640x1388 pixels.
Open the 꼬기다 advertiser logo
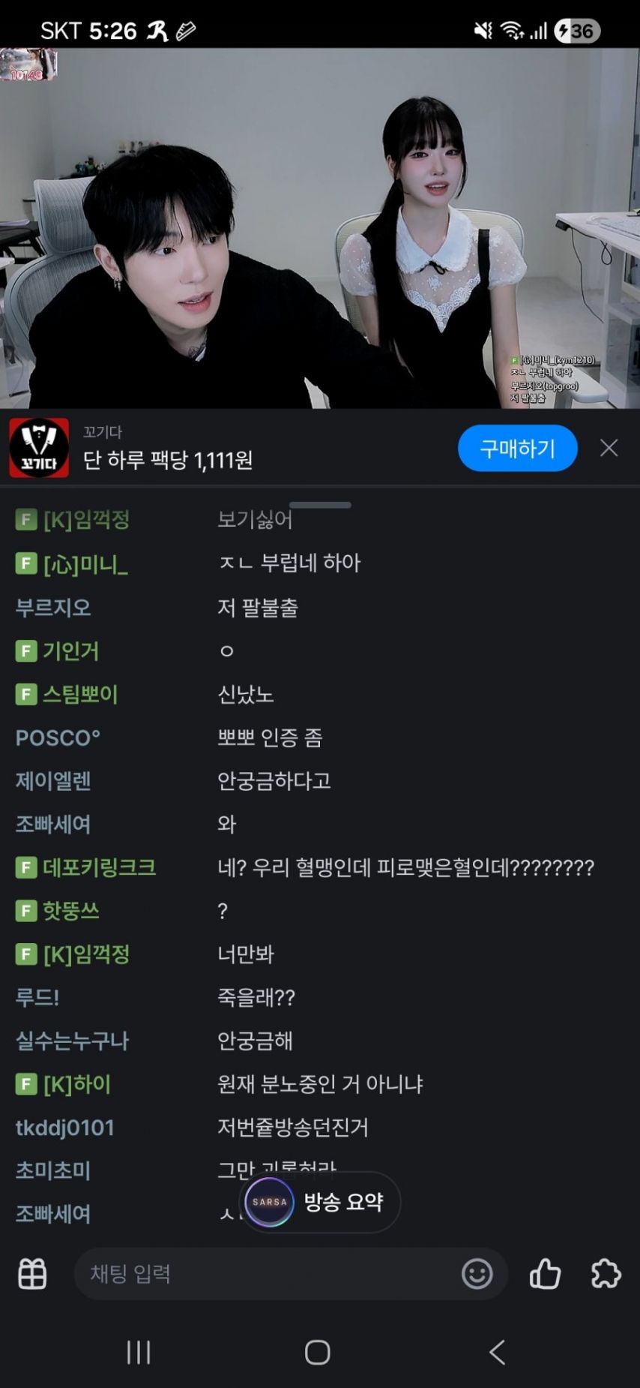[39, 448]
